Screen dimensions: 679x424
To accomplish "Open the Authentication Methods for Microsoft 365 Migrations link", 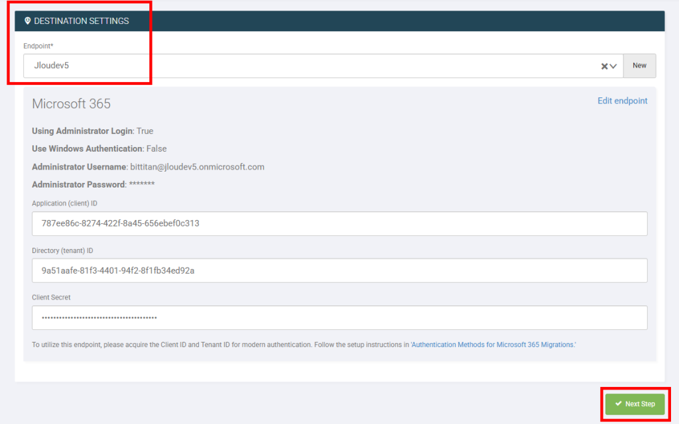I will click(x=493, y=344).
